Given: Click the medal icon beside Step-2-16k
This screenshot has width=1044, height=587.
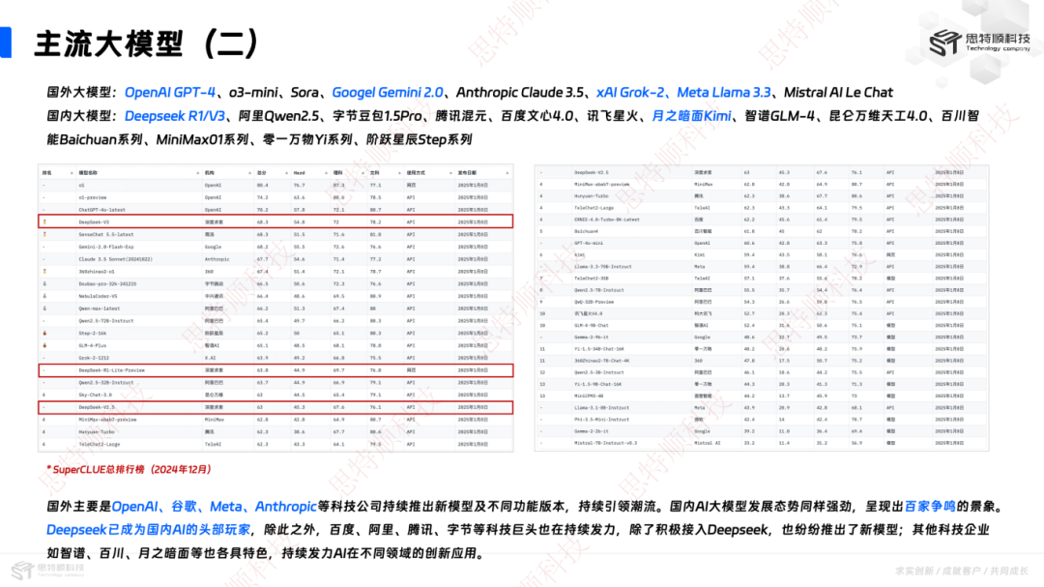Looking at the screenshot, I should (x=44, y=333).
